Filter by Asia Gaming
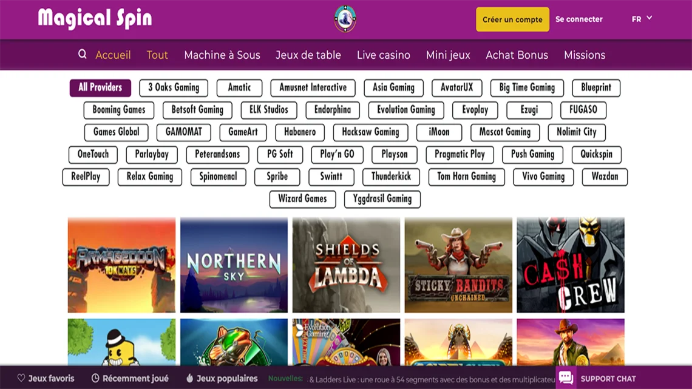Viewport: 692px width, 389px height. point(394,87)
